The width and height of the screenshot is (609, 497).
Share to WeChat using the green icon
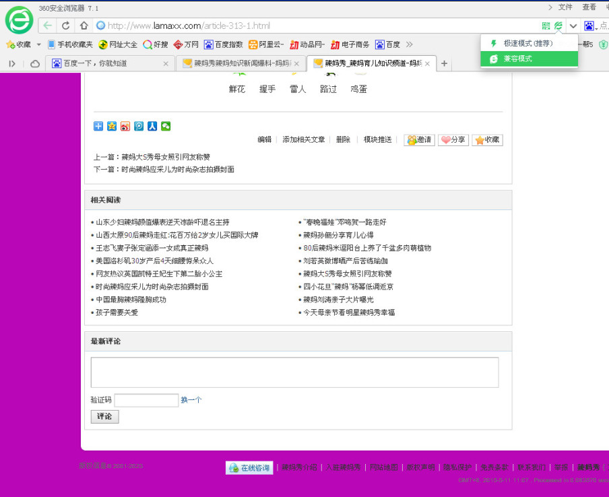(x=165, y=126)
